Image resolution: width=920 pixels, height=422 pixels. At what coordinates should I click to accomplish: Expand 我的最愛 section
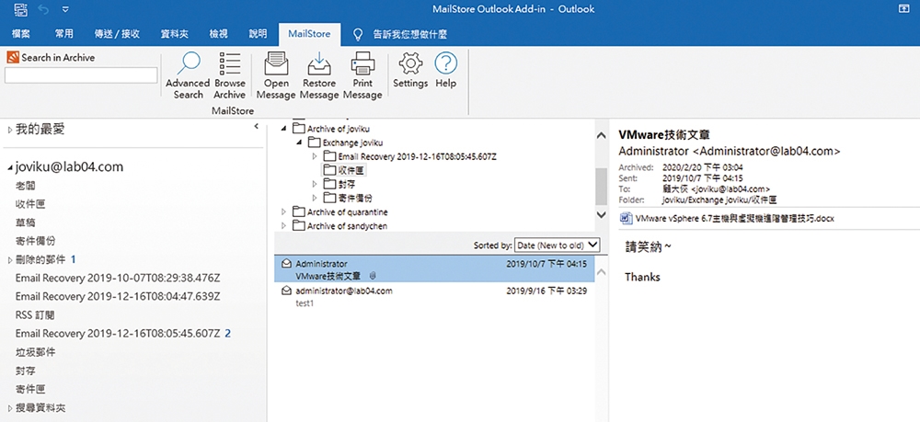(10, 131)
